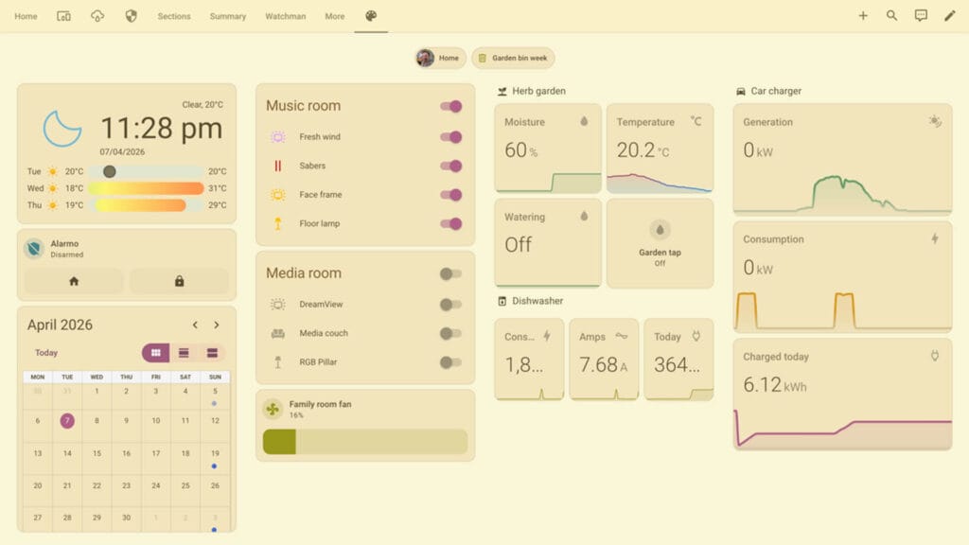
Task: Click the calendar Today button
Action: pyautogui.click(x=46, y=353)
